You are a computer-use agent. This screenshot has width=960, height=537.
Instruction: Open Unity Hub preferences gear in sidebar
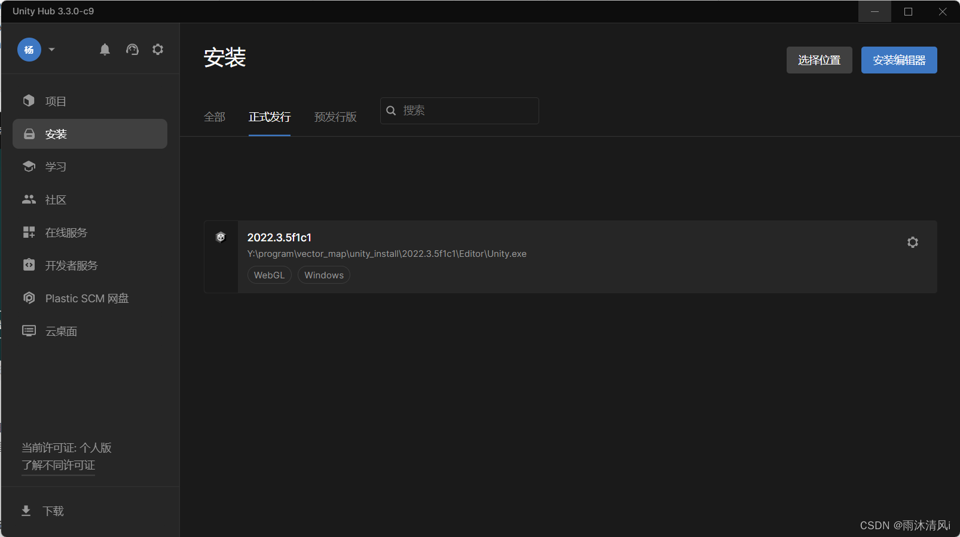[158, 50]
